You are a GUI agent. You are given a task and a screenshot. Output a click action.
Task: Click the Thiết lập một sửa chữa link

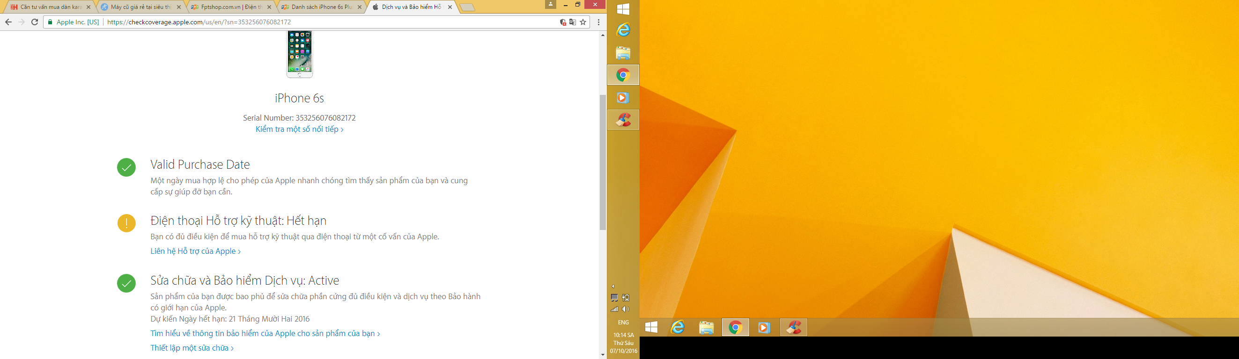(x=192, y=348)
